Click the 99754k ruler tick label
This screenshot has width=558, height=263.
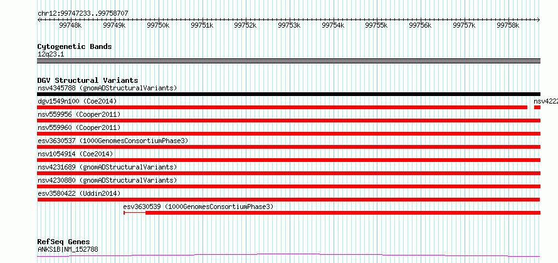click(x=333, y=25)
